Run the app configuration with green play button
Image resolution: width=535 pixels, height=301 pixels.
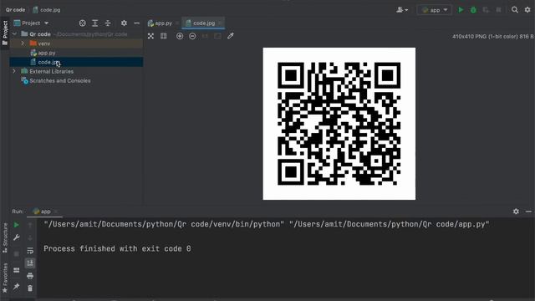(461, 10)
